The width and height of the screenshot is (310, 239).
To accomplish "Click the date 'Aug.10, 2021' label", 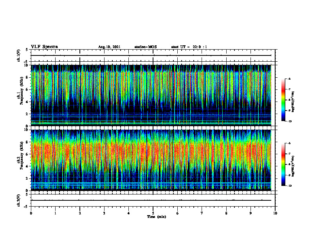I will coord(109,47).
